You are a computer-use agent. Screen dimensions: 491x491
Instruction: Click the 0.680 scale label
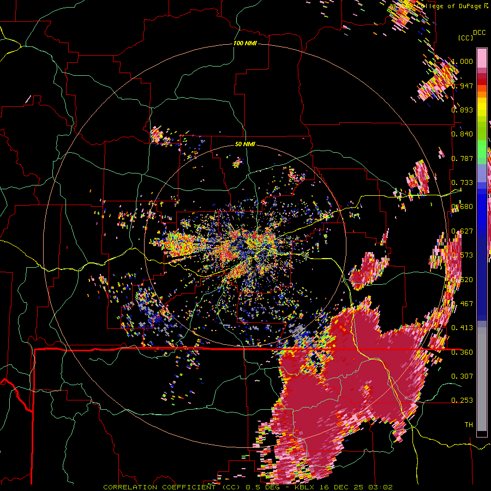point(462,206)
